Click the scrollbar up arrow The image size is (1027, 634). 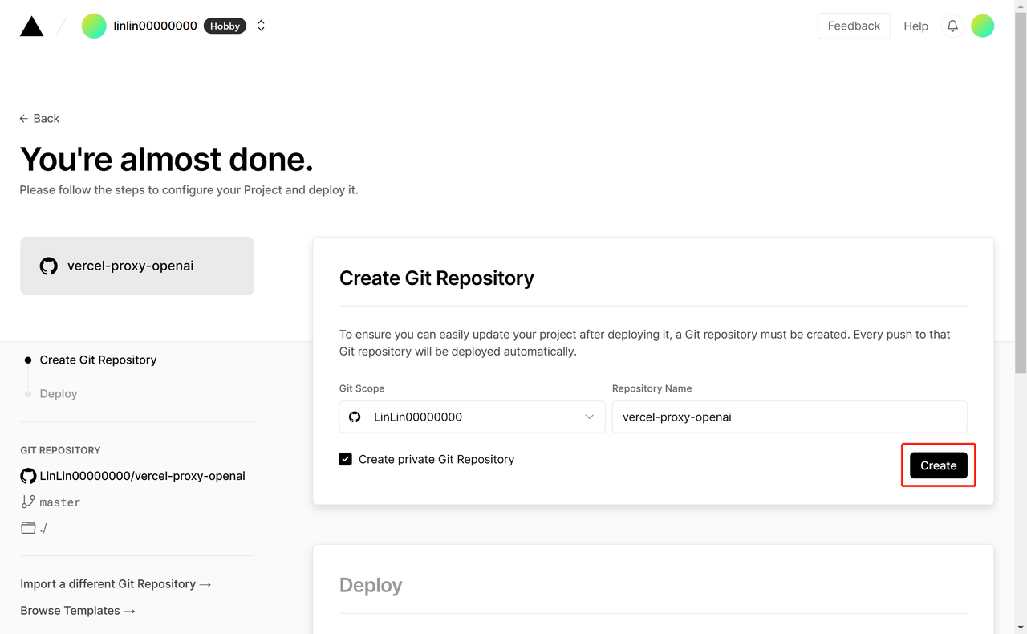click(x=1021, y=6)
